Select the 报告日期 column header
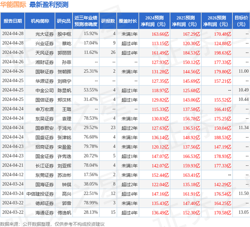This screenshot has width=250, height=227. point(12,21)
